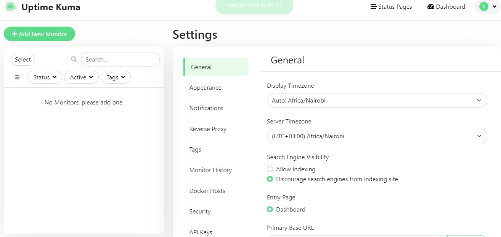Expand the Tags filter dropdown
This screenshot has width=501, height=237.
116,77
